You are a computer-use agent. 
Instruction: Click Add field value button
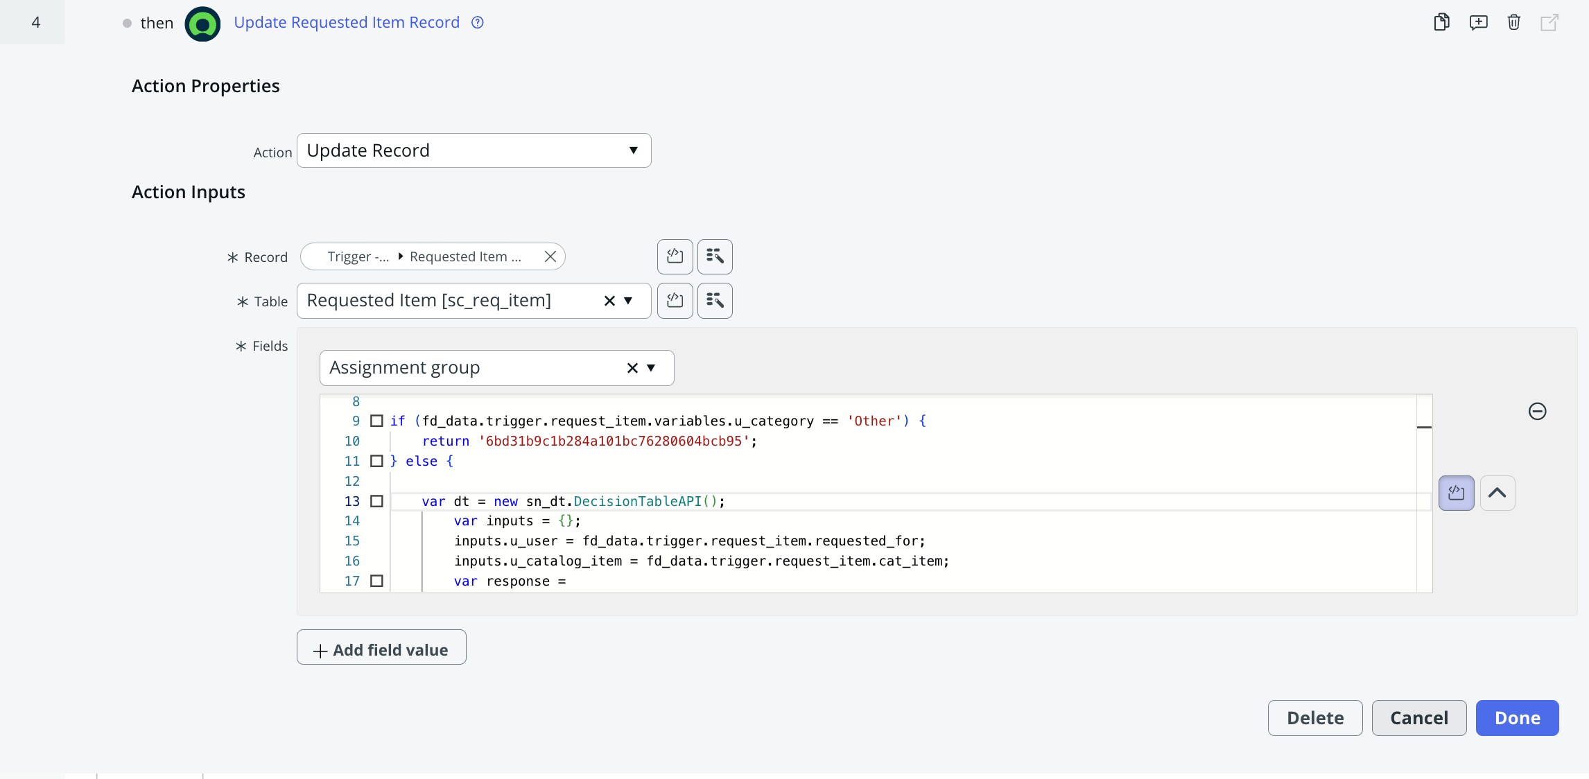pos(381,647)
